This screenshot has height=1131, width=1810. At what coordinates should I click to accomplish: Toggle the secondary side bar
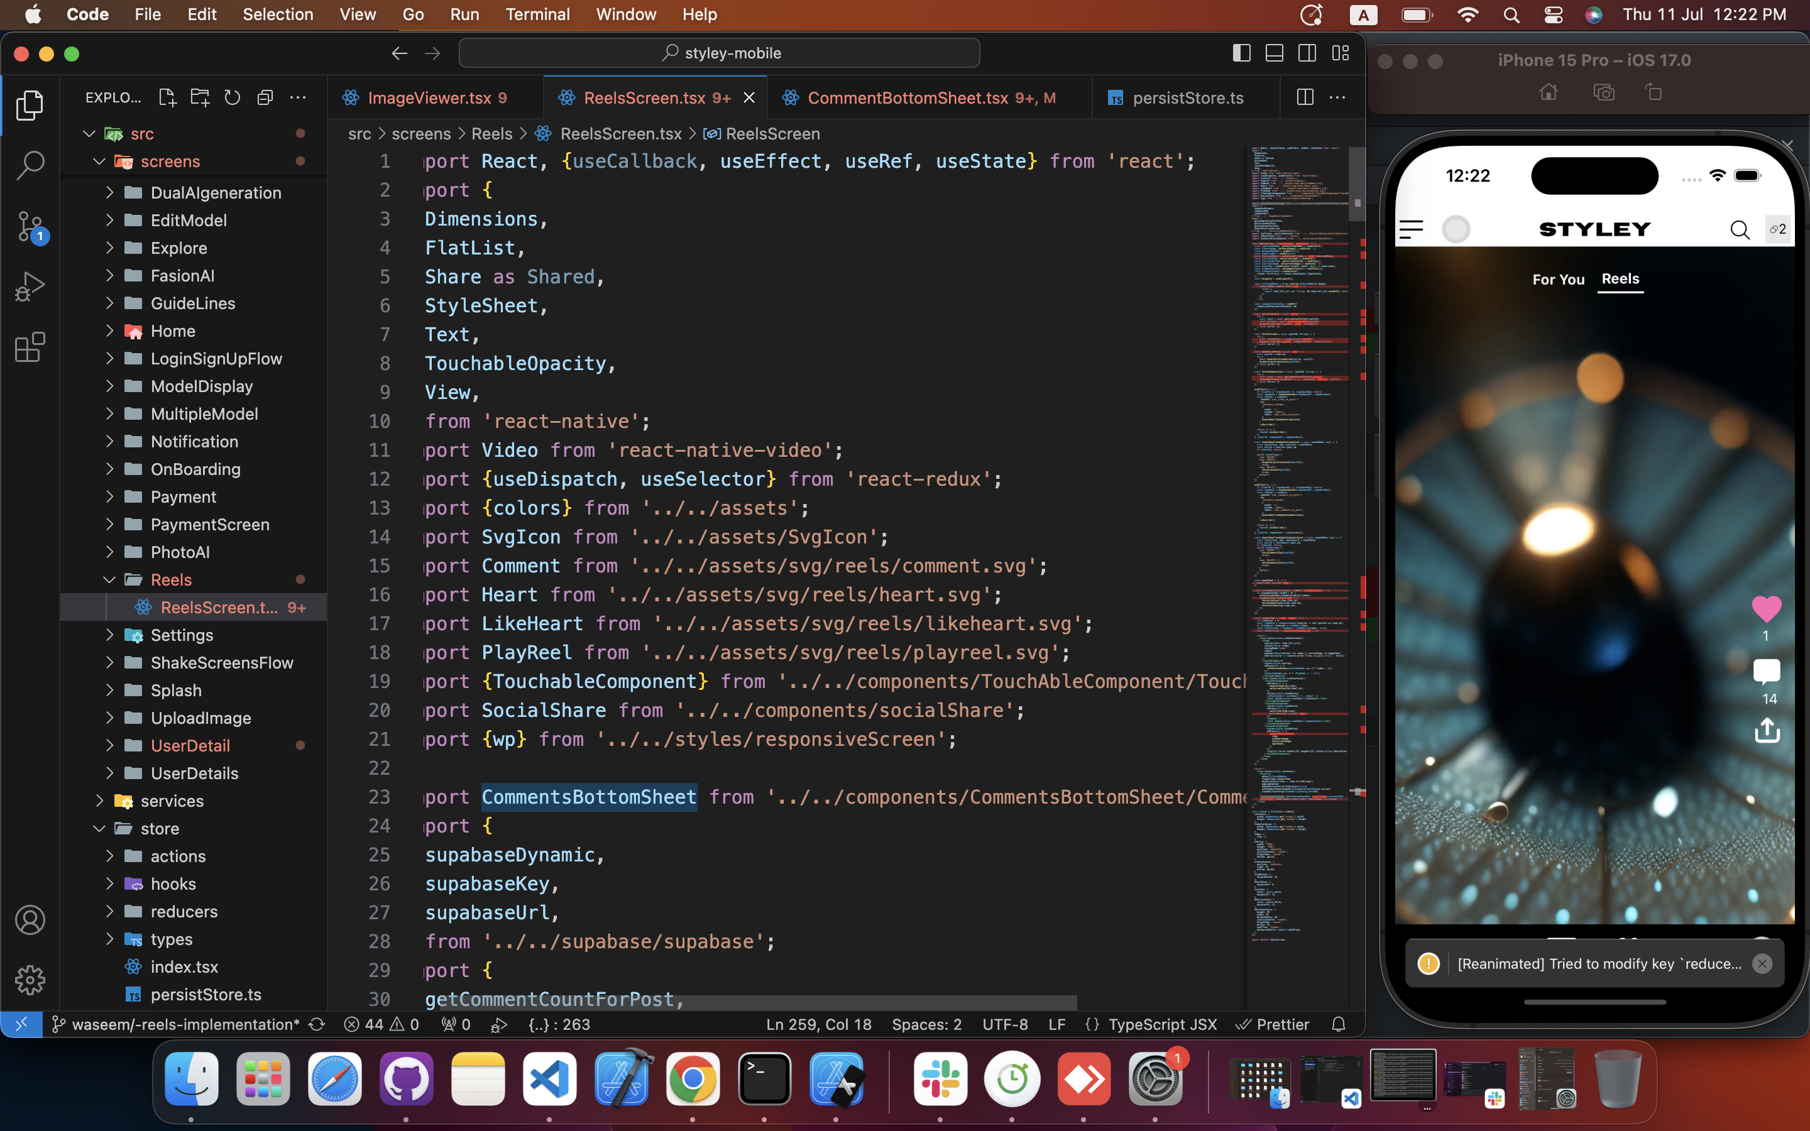(1307, 53)
